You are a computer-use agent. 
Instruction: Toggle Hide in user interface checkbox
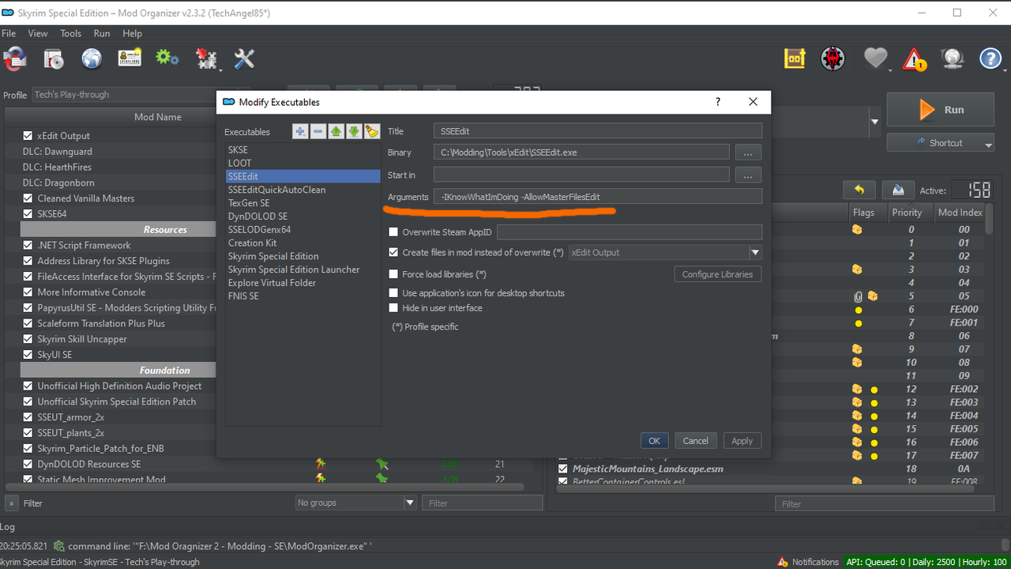[x=393, y=308]
